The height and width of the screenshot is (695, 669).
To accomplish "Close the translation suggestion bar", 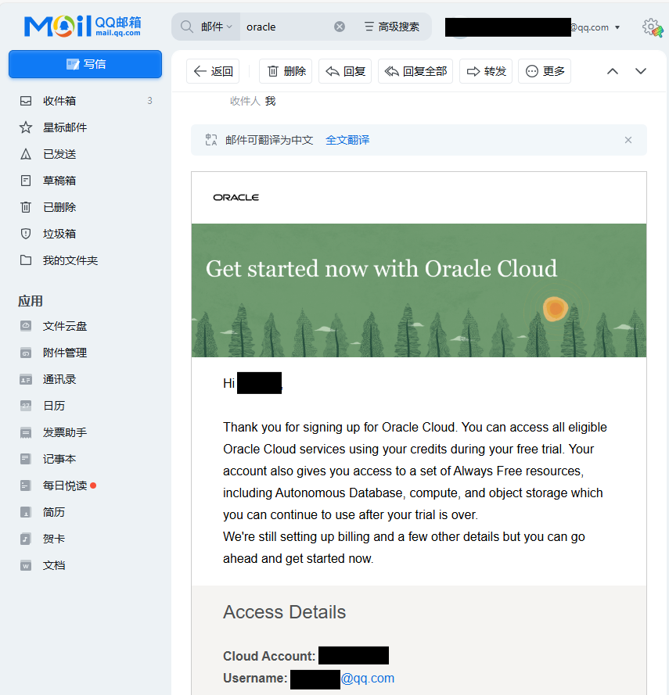I will (628, 140).
